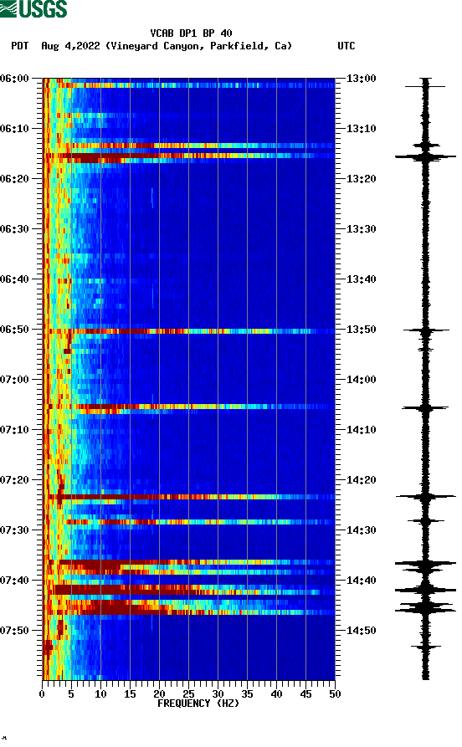Click the 14:10 UTC time label

point(361,430)
